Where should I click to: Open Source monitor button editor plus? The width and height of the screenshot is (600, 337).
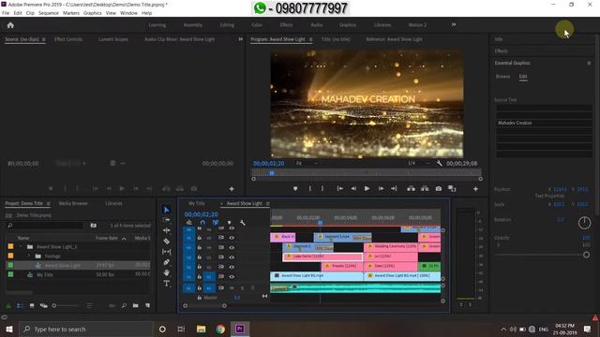(x=232, y=189)
